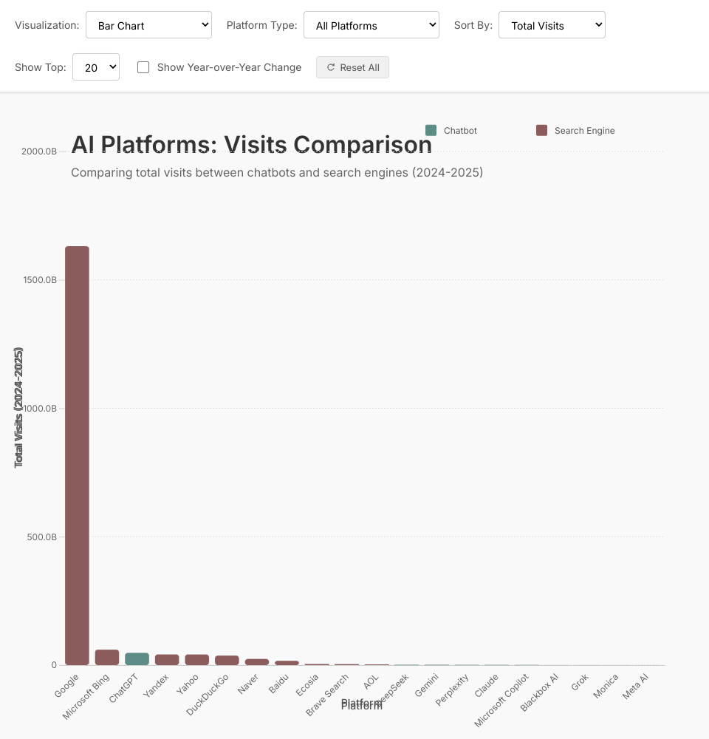
Task: Expand the Platform Type dropdown
Action: (371, 25)
